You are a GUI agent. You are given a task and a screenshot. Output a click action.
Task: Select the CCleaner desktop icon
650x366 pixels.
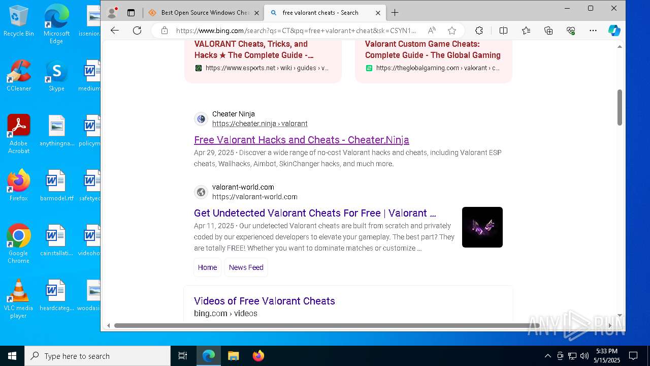(x=19, y=76)
